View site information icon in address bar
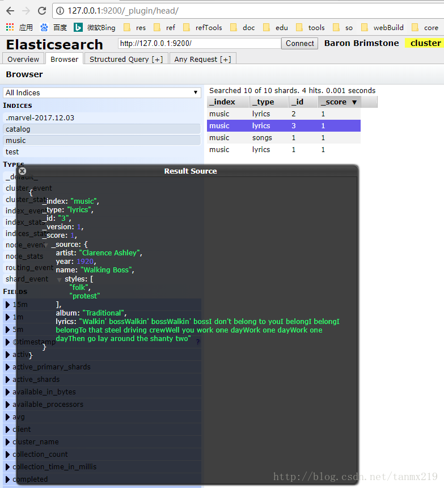 (60, 11)
